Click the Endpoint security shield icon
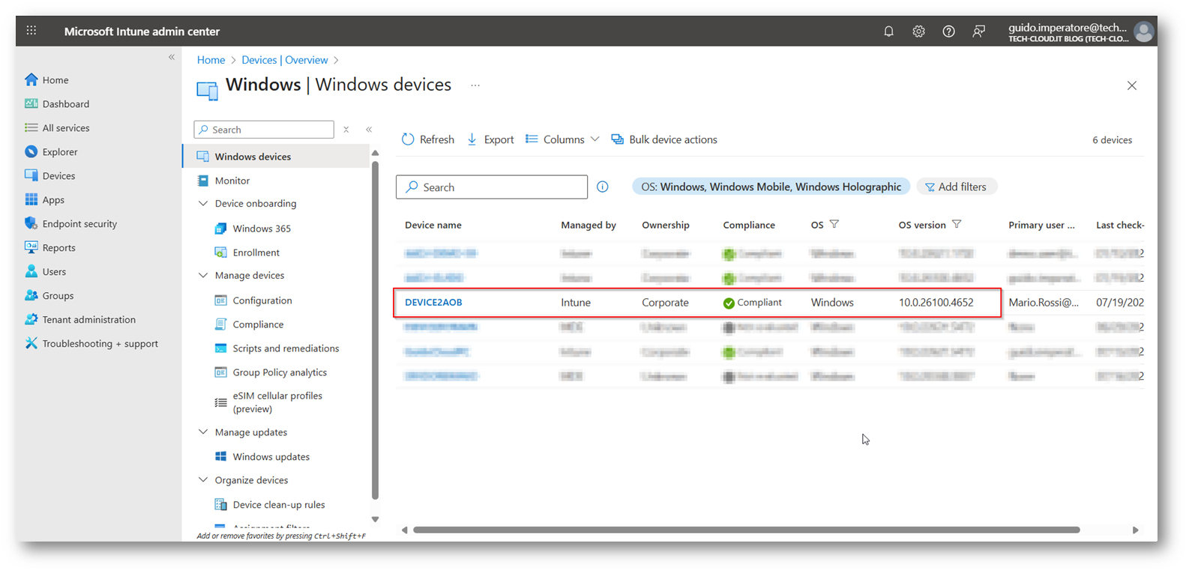 [x=31, y=223]
